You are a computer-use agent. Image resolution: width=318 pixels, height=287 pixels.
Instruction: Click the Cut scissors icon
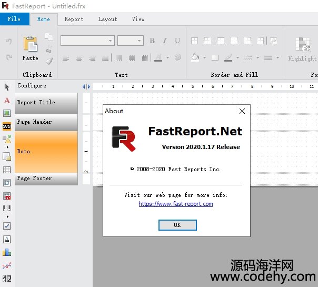tap(48, 50)
